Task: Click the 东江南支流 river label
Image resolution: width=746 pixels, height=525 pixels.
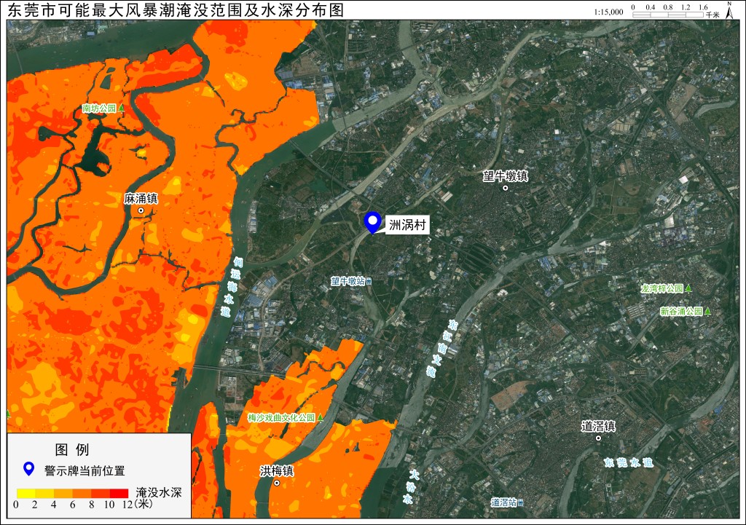Action: (x=442, y=348)
